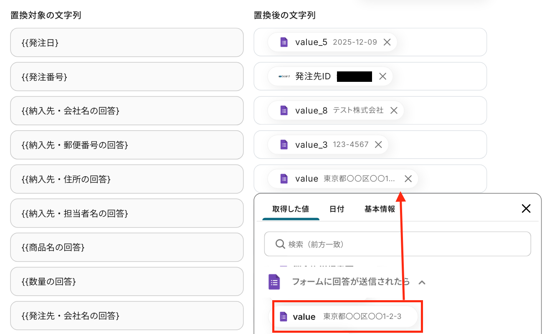Click the 置換後の文字列 column heading
Image resolution: width=547 pixels, height=334 pixels.
click(284, 15)
